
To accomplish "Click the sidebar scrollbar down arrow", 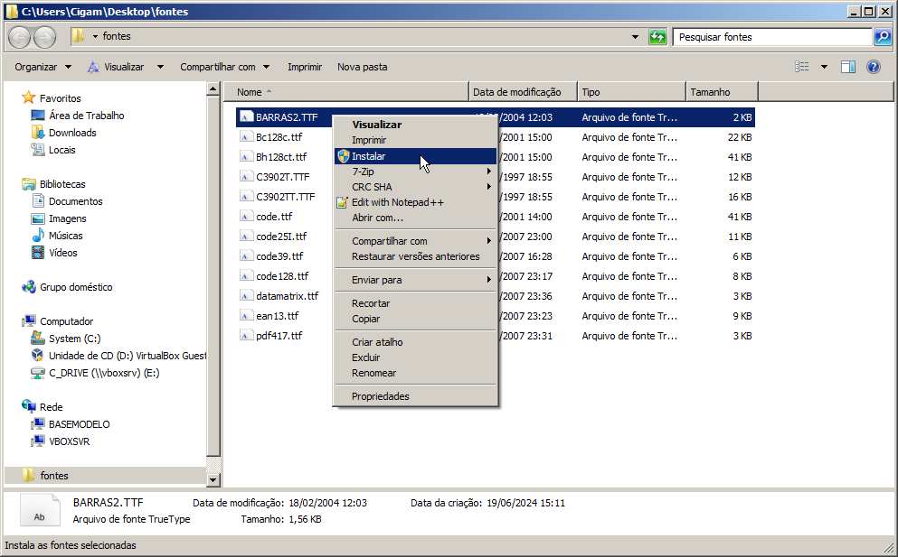I will (213, 480).
